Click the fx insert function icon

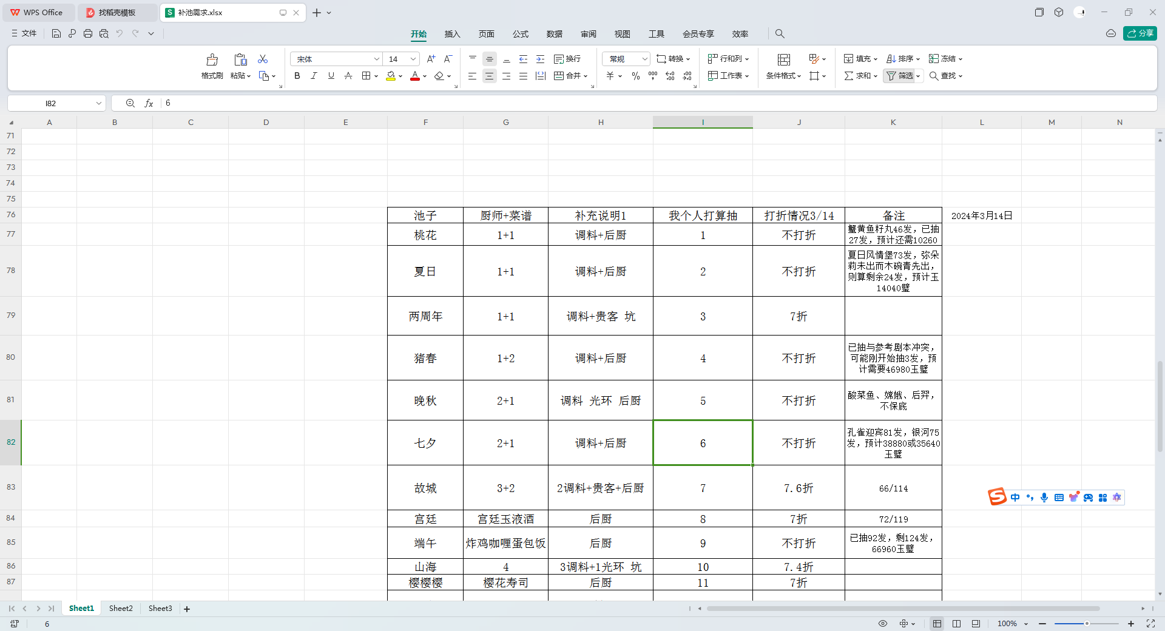coord(149,103)
